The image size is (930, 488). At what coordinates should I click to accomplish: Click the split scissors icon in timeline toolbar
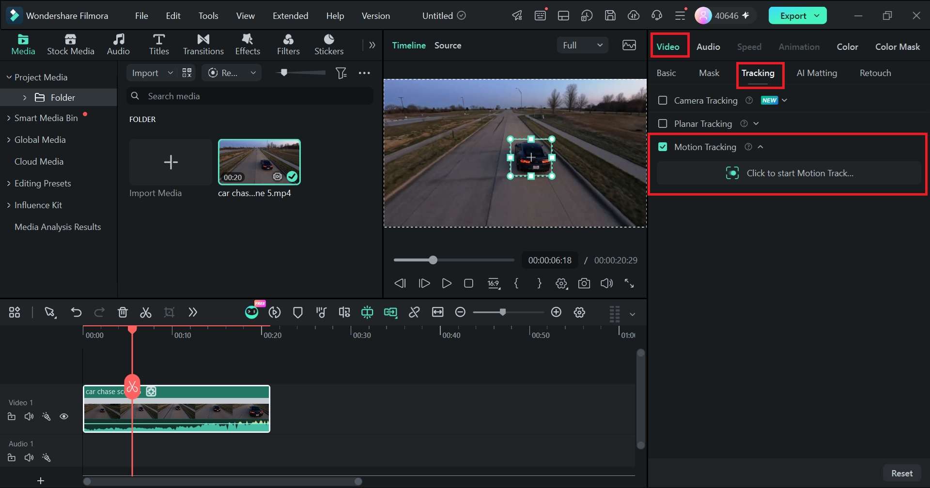tap(146, 313)
